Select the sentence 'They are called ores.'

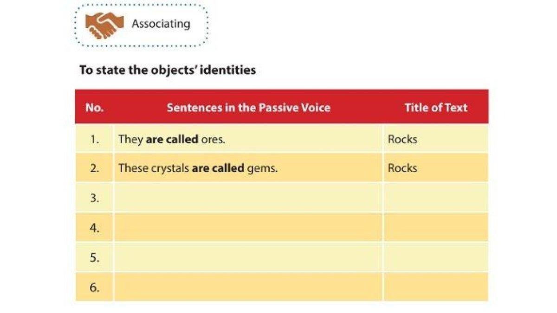click(171, 139)
